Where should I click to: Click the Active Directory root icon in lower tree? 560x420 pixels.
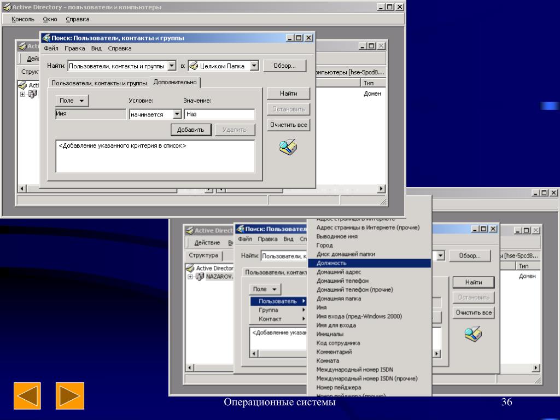click(x=190, y=267)
